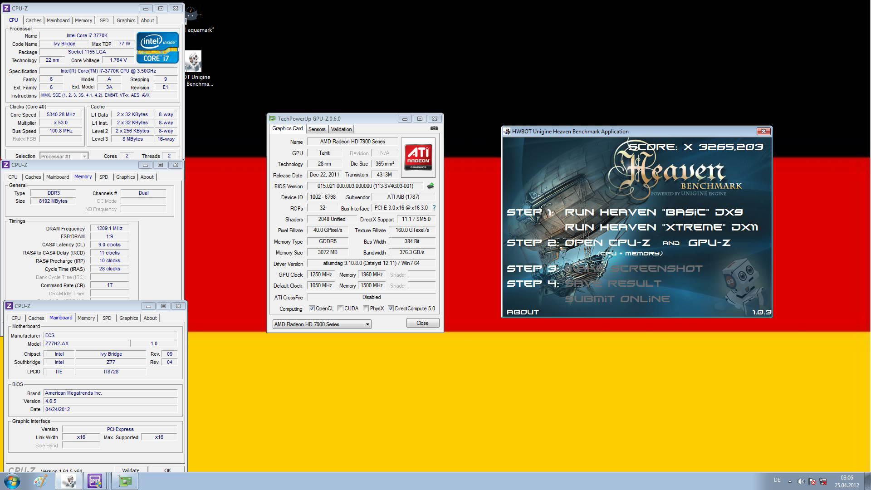Image resolution: width=871 pixels, height=490 pixels.
Task: Click ABOUT in the Heaven window
Action: 523,312
